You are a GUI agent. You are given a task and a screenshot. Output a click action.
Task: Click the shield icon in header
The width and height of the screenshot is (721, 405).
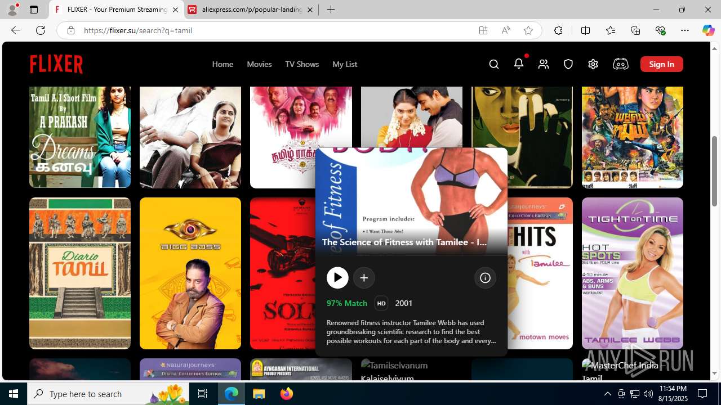568,64
